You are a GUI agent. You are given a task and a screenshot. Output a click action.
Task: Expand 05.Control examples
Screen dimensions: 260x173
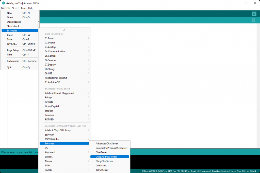pos(65,56)
